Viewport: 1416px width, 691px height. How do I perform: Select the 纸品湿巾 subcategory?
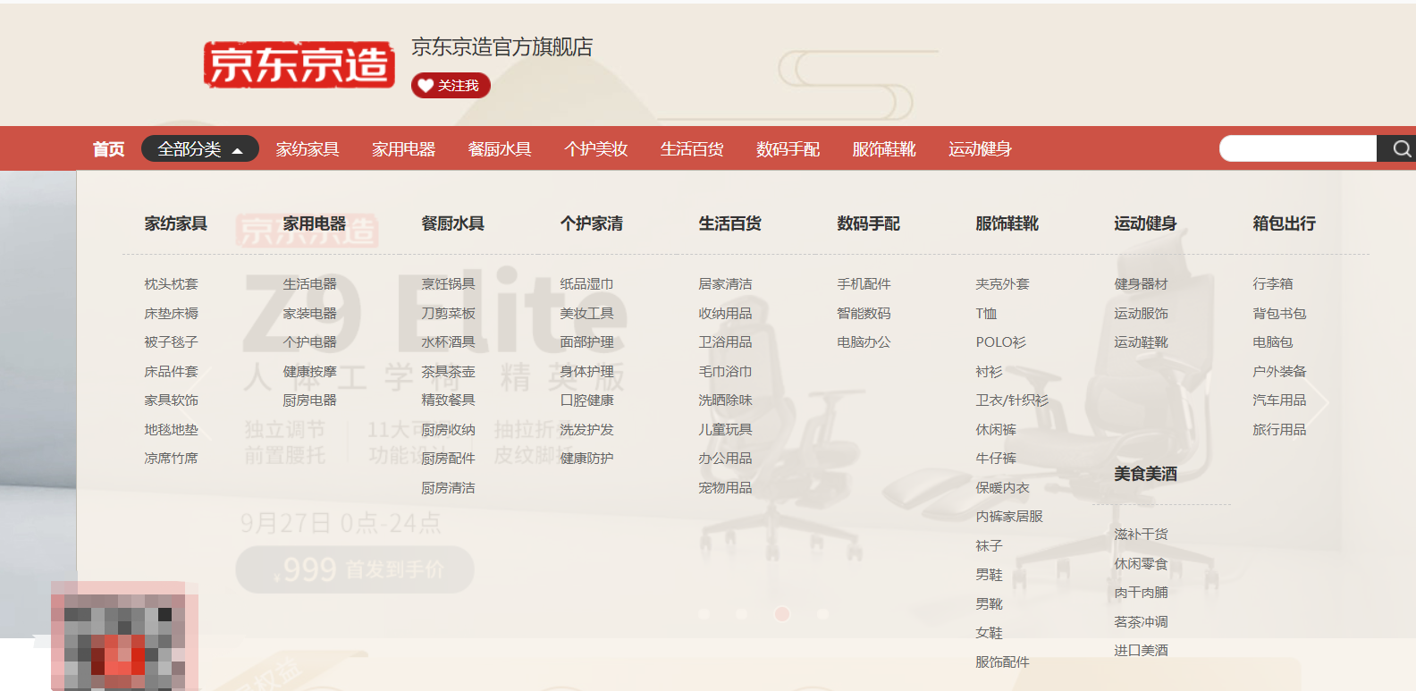pyautogui.click(x=587, y=284)
